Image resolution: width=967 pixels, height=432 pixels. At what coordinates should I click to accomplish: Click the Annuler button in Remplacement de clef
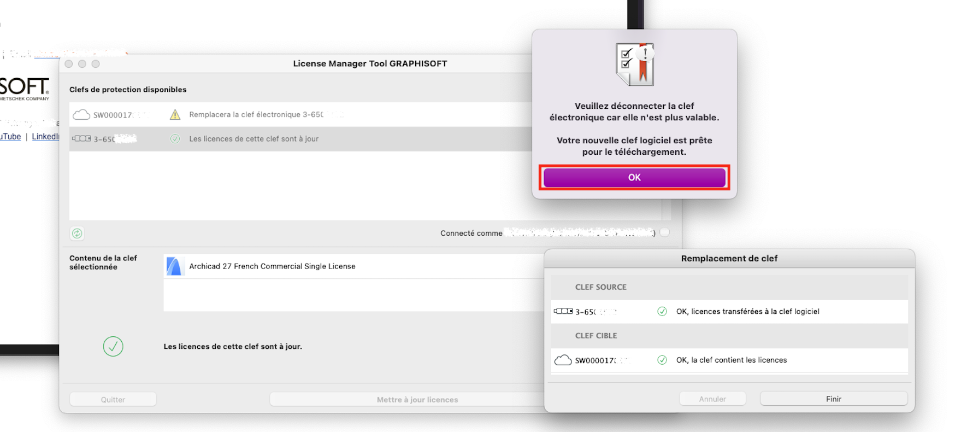[712, 399]
